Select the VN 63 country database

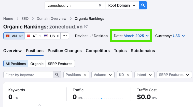click(x=14, y=36)
